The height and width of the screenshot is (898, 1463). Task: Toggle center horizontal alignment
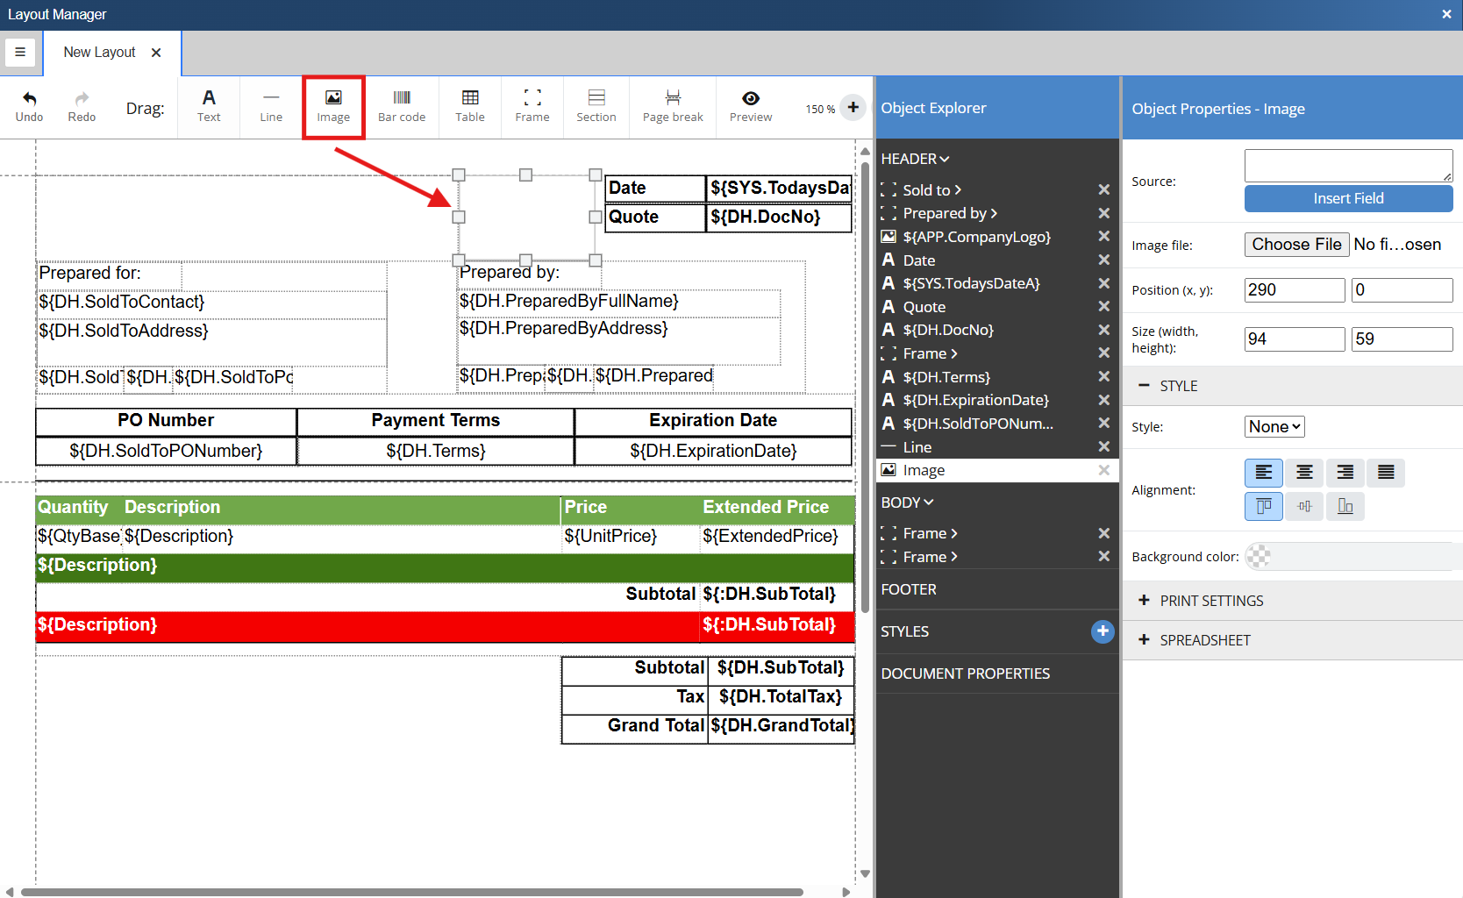pyautogui.click(x=1304, y=473)
